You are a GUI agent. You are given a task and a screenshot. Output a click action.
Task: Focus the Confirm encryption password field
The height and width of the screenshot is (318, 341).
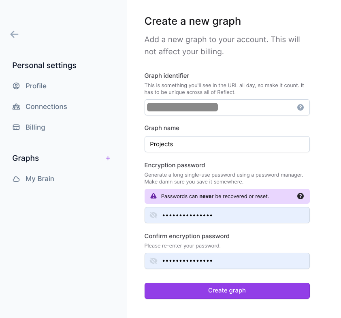[233, 261]
